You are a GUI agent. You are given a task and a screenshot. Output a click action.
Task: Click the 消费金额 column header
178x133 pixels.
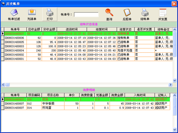click(x=117, y=95)
